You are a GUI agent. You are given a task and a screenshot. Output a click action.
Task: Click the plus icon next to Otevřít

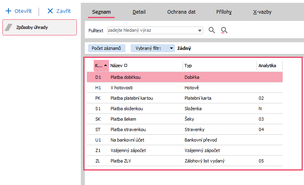8,11
